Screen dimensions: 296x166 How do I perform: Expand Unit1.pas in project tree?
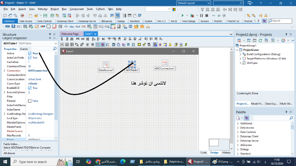pyautogui.click(x=240, y=63)
